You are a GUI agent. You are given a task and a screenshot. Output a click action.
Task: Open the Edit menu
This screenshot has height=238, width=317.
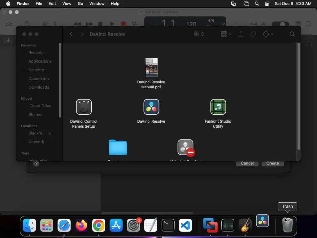[x=52, y=4]
